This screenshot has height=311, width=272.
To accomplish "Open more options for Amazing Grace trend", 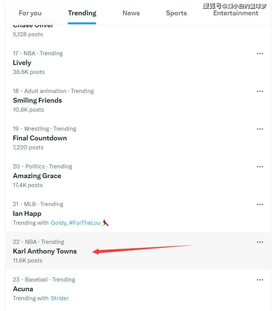I will (260, 167).
